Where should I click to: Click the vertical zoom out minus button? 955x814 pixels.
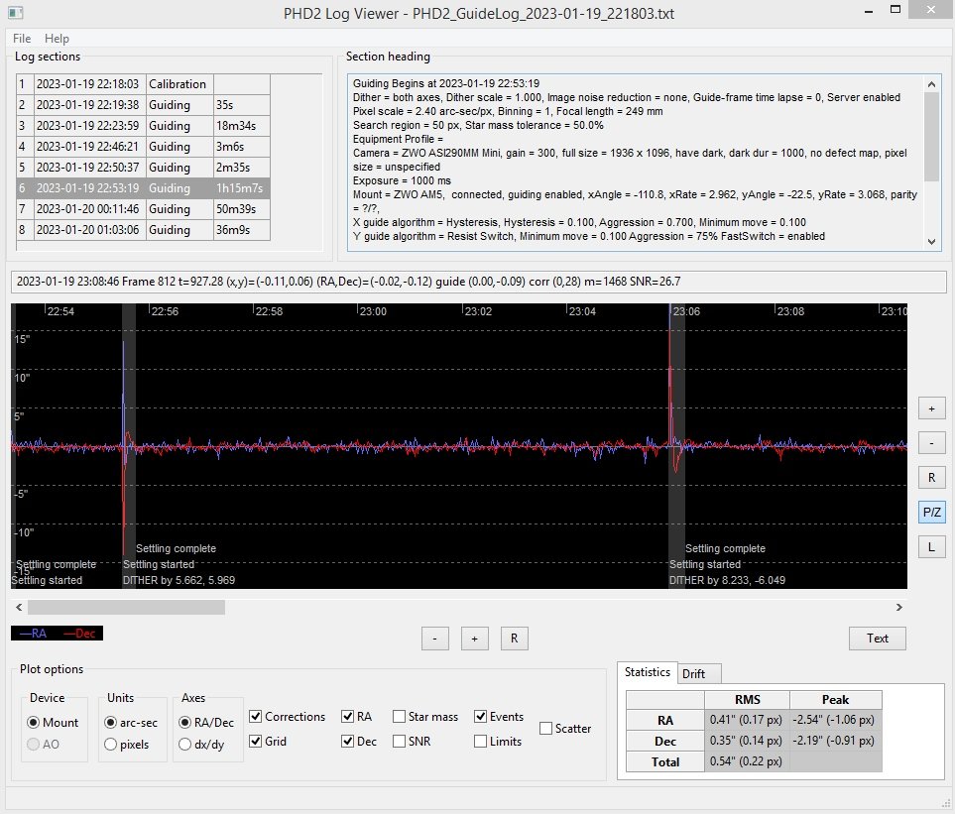(x=931, y=442)
